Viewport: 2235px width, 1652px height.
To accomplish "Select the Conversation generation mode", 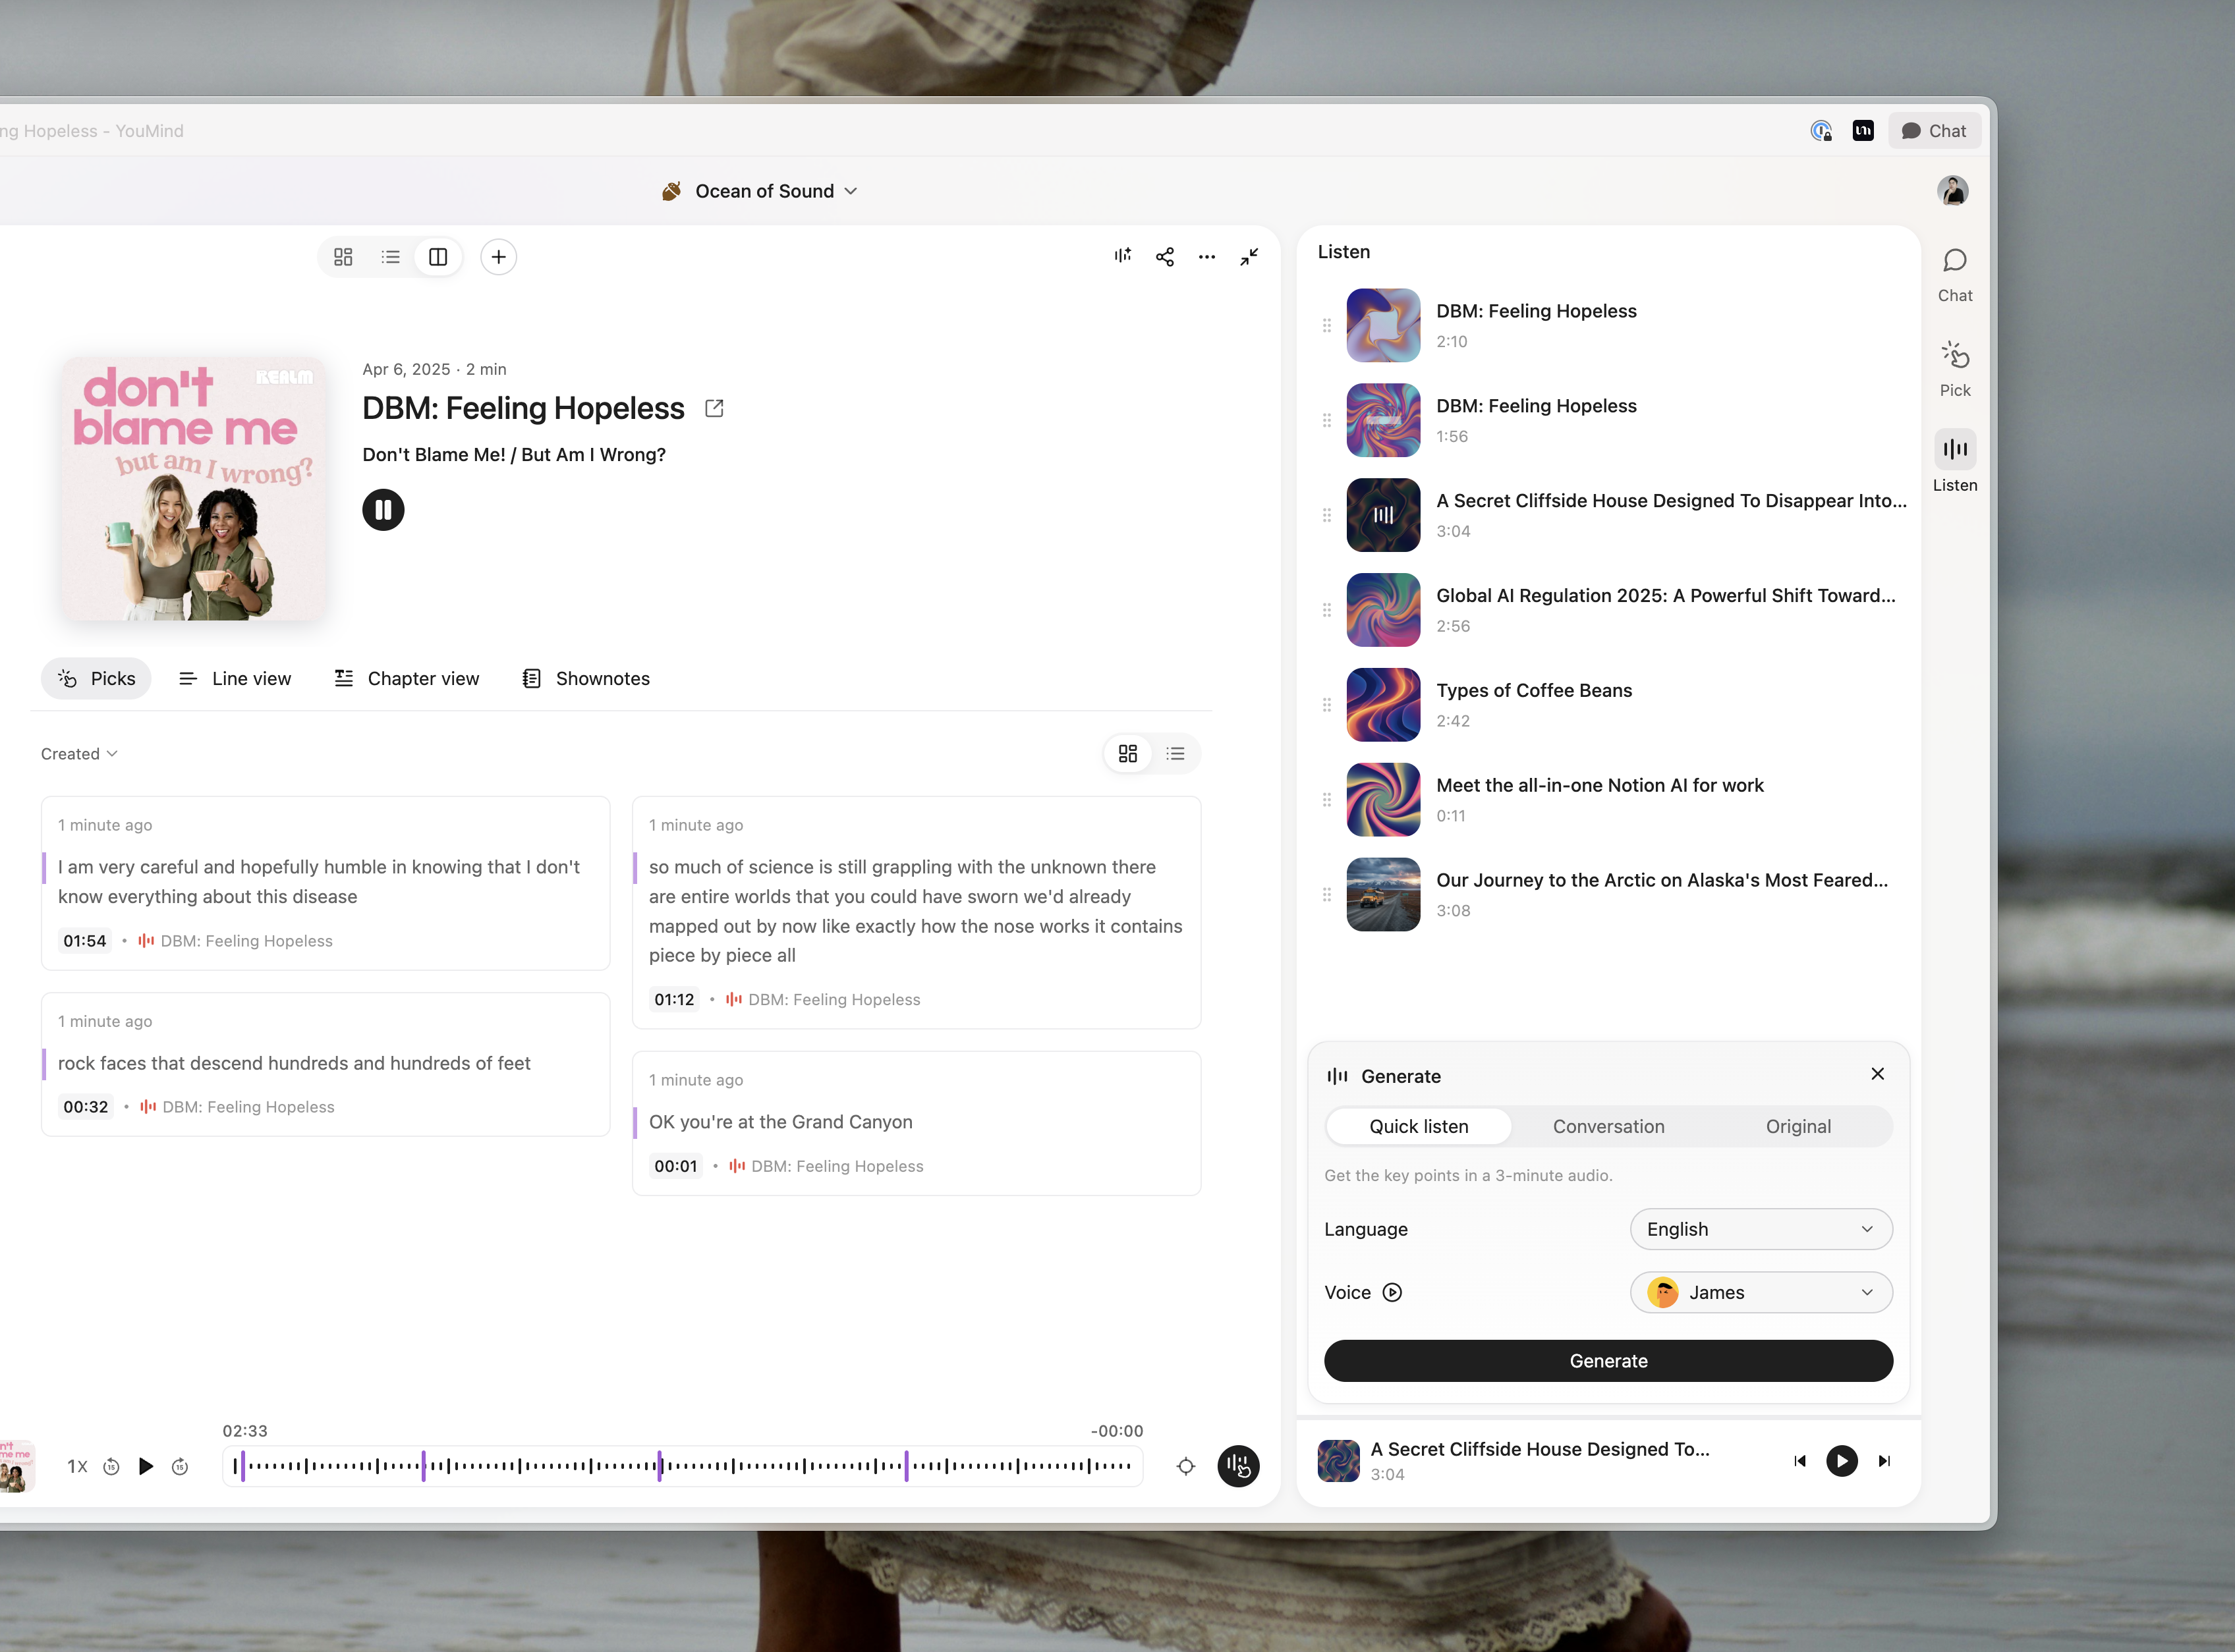I will coord(1608,1126).
